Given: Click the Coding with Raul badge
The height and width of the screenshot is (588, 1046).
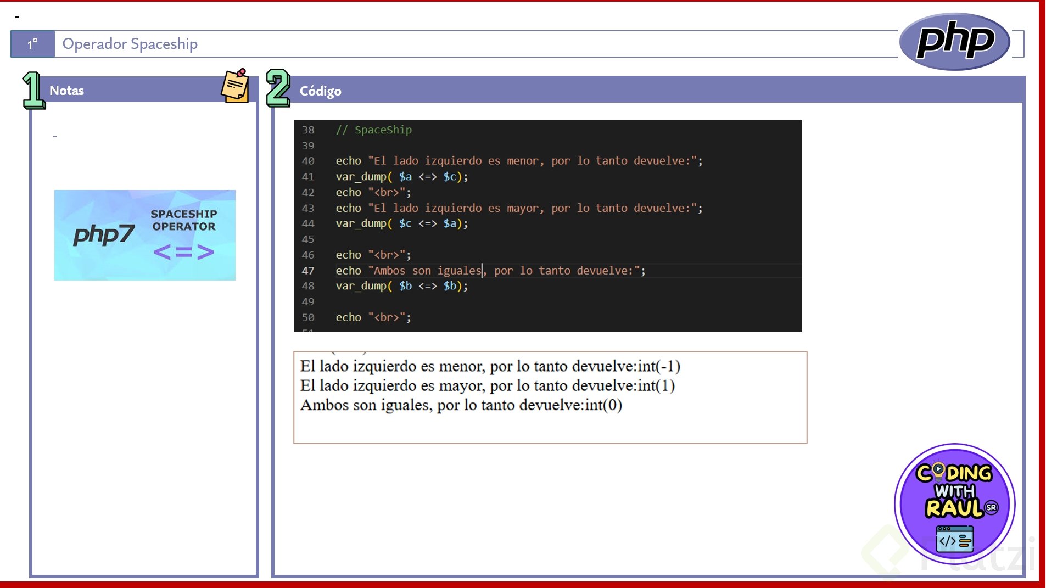Looking at the screenshot, I should [x=955, y=504].
